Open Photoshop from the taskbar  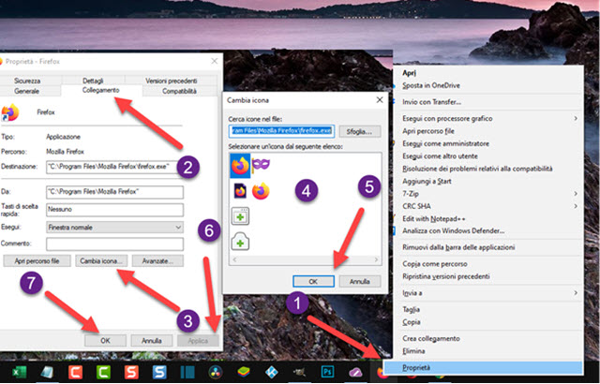(x=327, y=372)
